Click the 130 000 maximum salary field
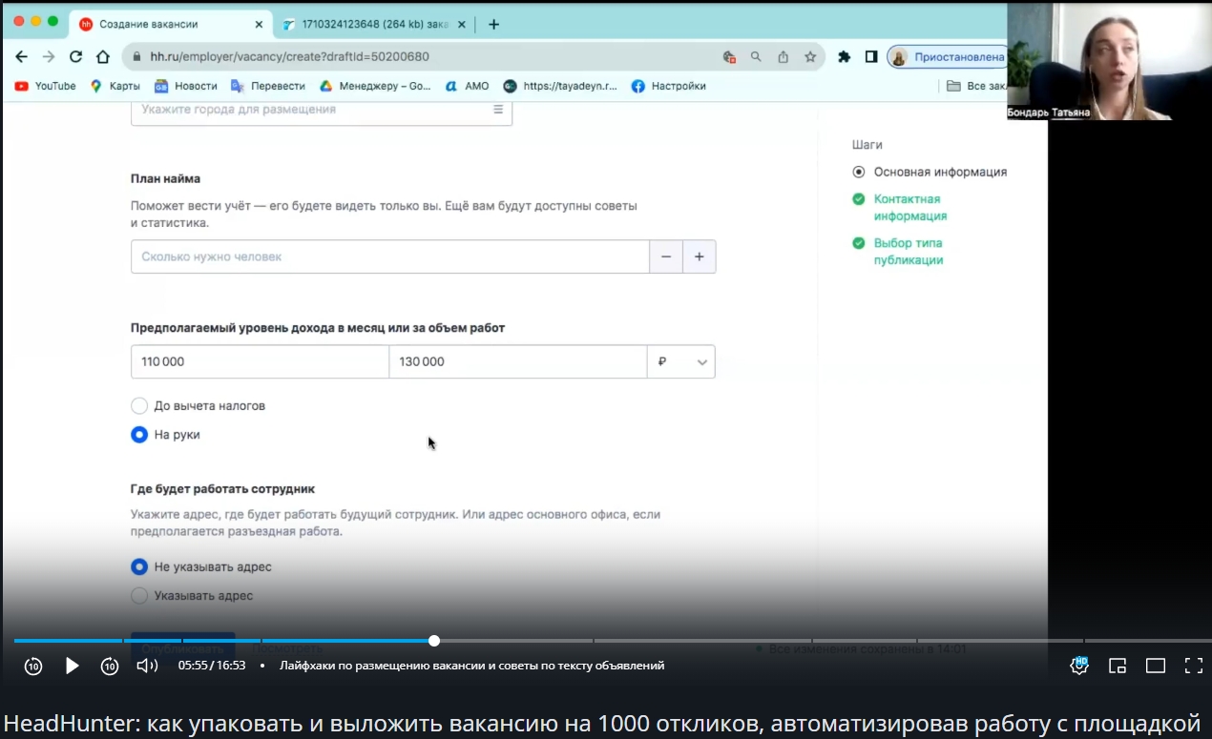This screenshot has height=739, width=1212. click(x=518, y=361)
